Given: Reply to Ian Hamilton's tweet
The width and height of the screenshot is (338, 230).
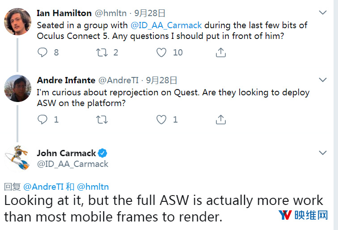Looking at the screenshot, I should pos(42,52).
